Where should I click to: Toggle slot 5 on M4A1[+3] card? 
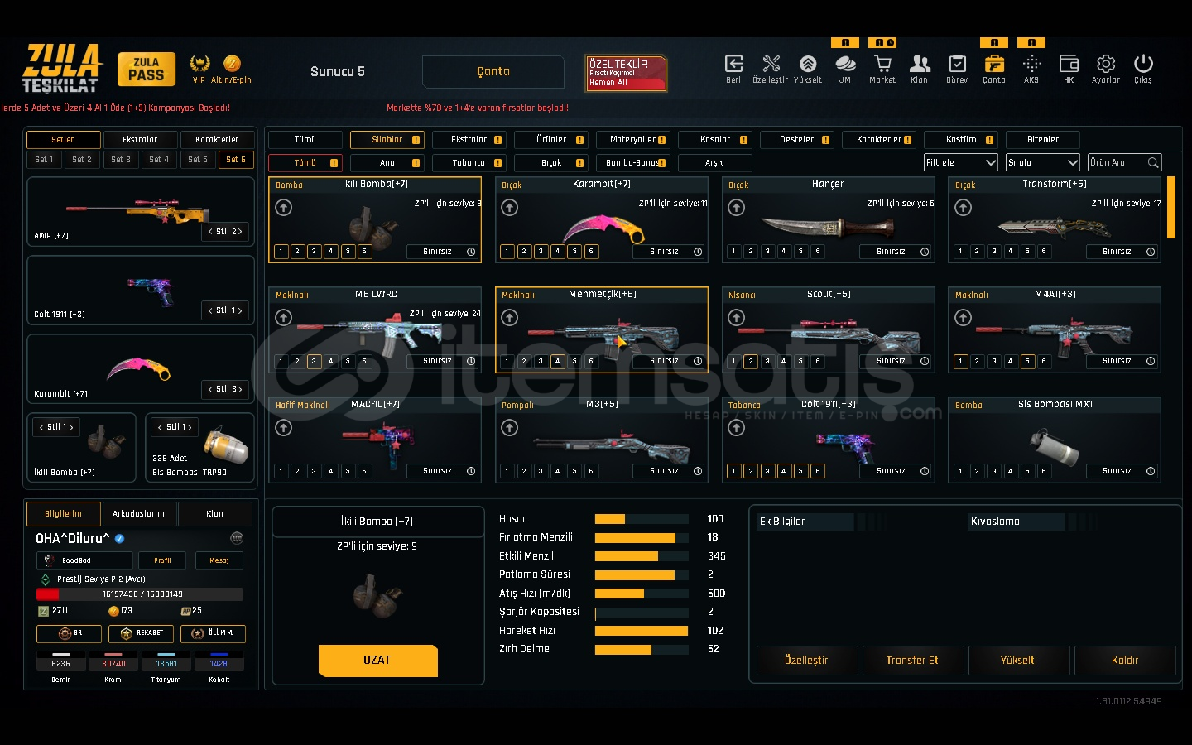pyautogui.click(x=1027, y=362)
